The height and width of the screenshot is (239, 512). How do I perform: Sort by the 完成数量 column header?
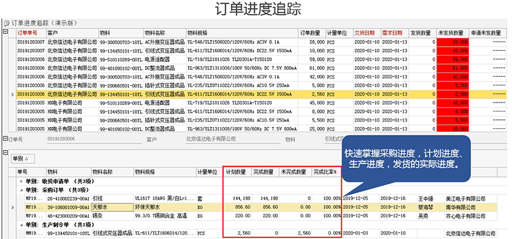tap(265, 172)
